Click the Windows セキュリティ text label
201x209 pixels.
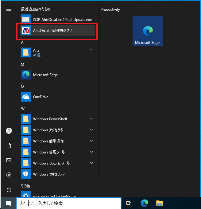pyautogui.click(x=49, y=174)
